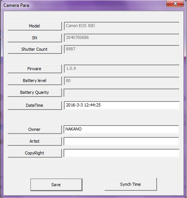Focus the Owner field containing NAKANO
Viewport: 187px width, 198px height.
pyautogui.click(x=122, y=129)
